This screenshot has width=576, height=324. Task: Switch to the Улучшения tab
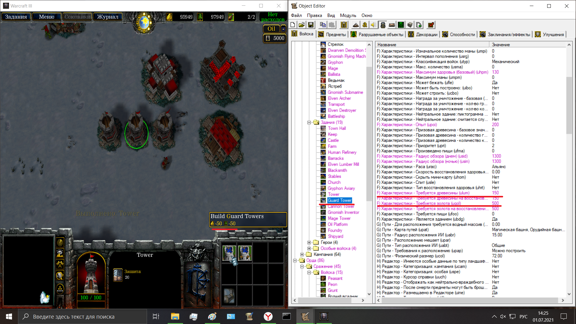click(x=550, y=34)
